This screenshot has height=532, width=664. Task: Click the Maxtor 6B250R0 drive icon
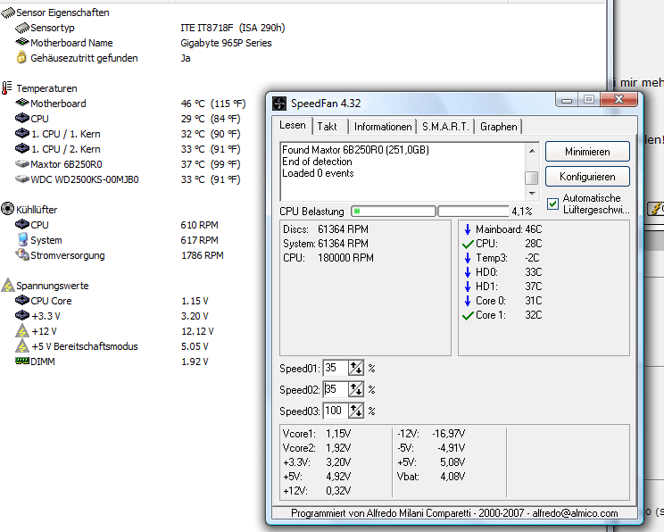point(22,164)
